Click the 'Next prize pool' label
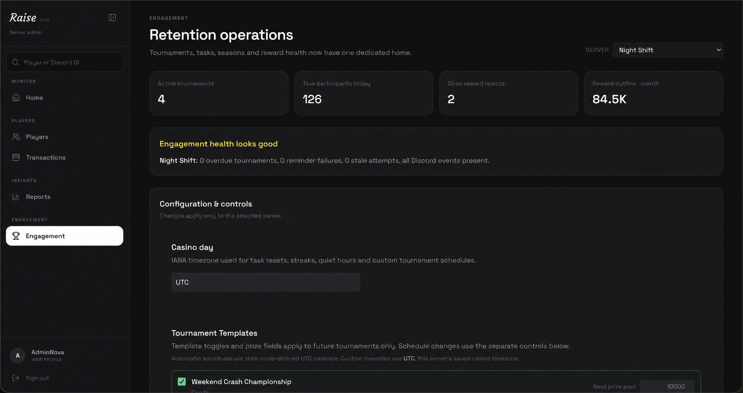 tap(614, 387)
